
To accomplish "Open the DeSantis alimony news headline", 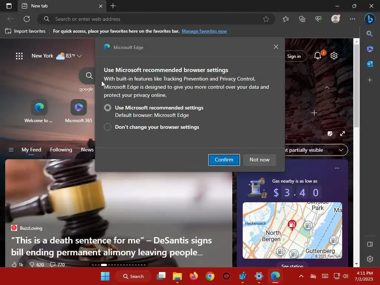I will point(111,246).
